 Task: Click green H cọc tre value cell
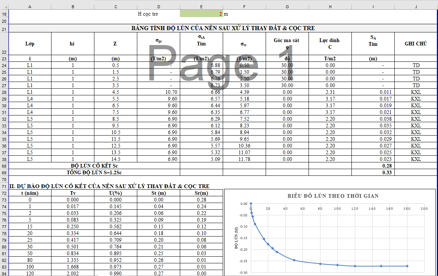(x=201, y=14)
